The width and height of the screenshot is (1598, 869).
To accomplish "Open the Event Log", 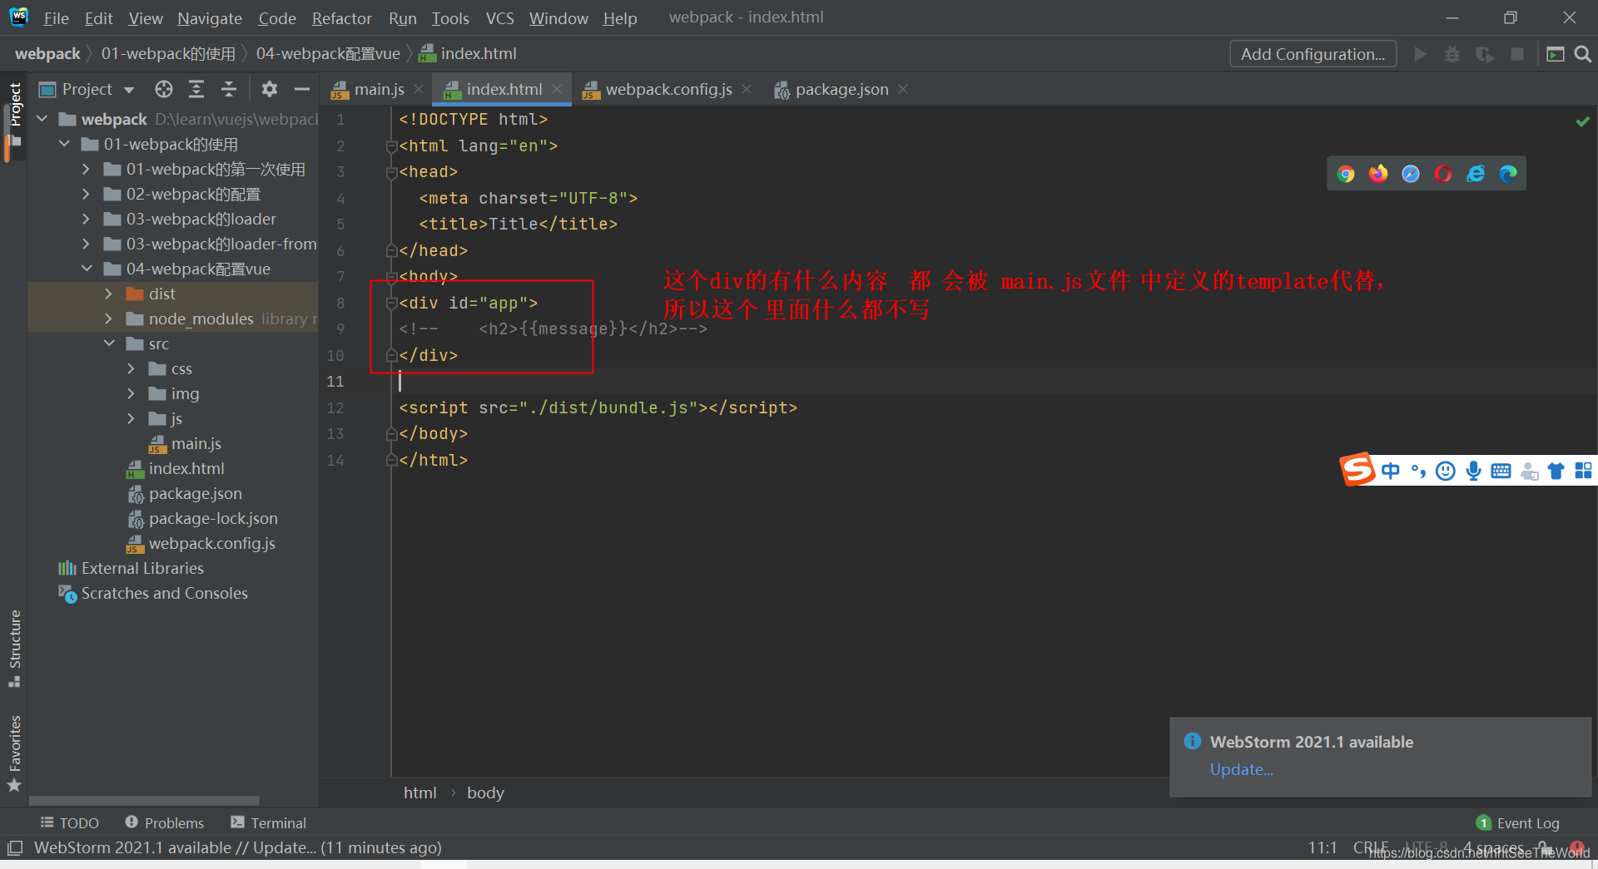I will (x=1517, y=823).
